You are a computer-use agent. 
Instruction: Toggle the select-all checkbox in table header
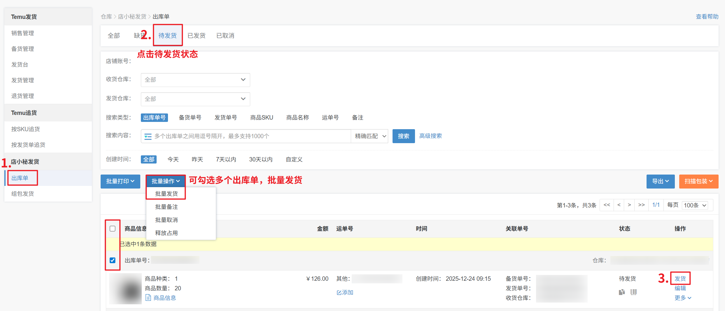click(113, 229)
